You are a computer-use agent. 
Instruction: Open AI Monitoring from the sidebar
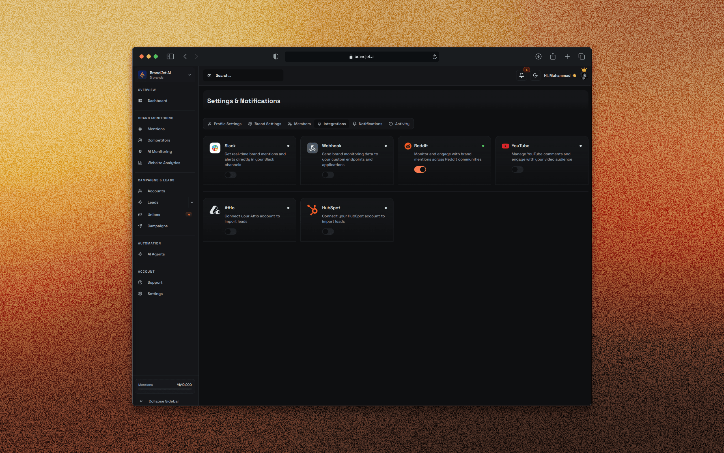click(159, 151)
